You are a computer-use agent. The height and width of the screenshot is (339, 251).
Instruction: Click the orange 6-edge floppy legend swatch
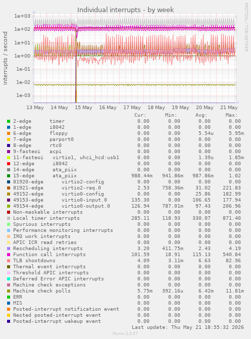coord(9,133)
